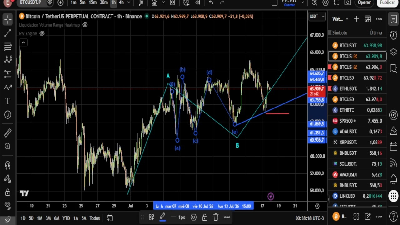Open the news feed panel
Screen dimensions: 400x225
point(393,163)
